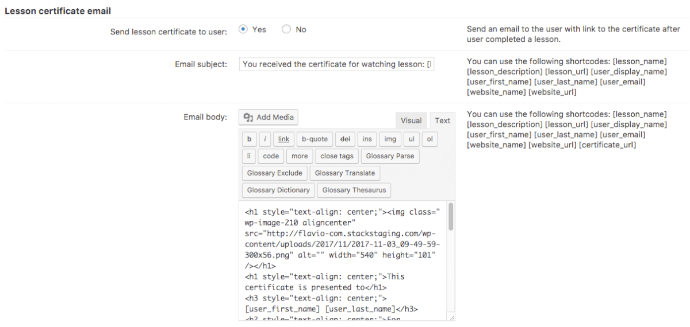Click the Glossary Thesaurus button
The image size is (690, 327).
pos(354,190)
